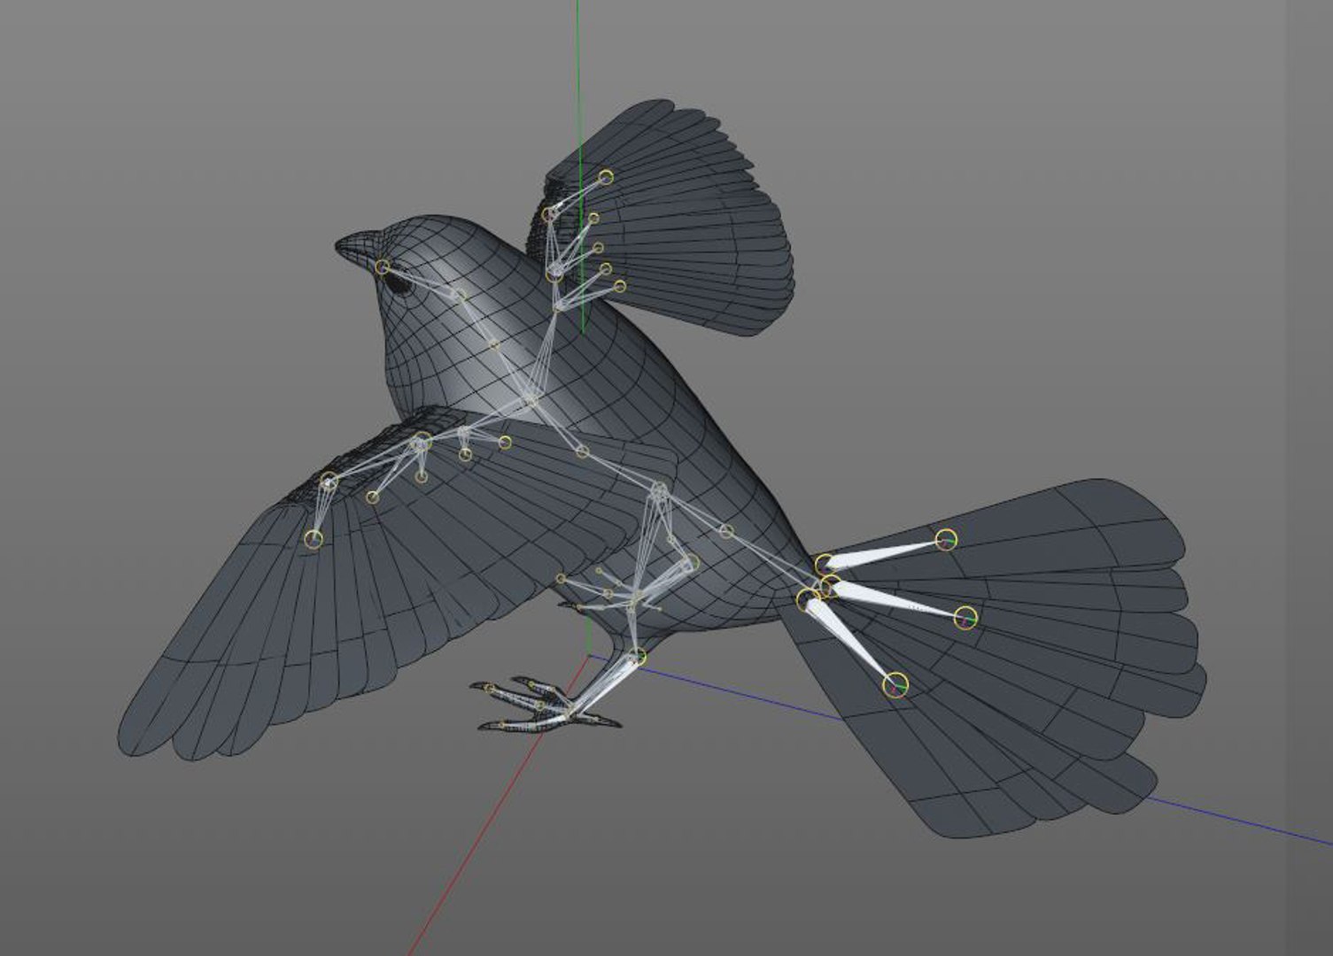Viewport: 1333px width, 956px height.
Task: Select the lowest tail bone's end joint
Action: coord(896,684)
